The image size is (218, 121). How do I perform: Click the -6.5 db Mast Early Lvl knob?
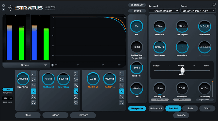click(48, 79)
